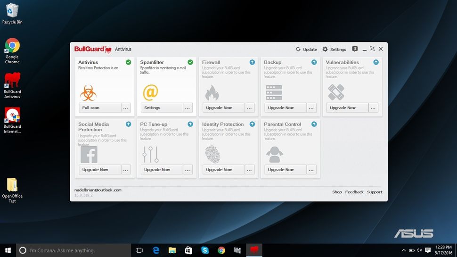Image resolution: width=457 pixels, height=257 pixels.
Task: Open File Explorer from taskbar
Action: [x=172, y=250]
